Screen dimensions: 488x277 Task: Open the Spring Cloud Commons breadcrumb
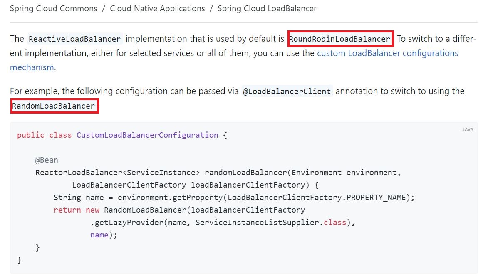(54, 8)
